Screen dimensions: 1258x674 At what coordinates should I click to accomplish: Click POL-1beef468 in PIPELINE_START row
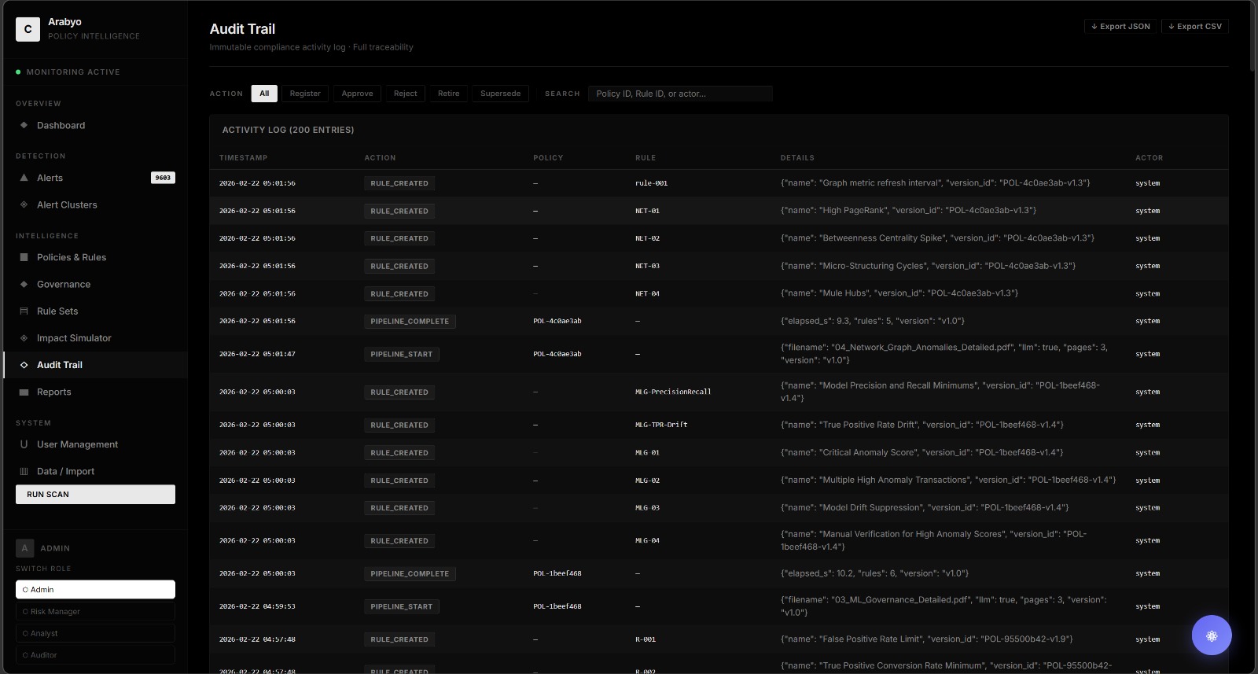pos(557,606)
